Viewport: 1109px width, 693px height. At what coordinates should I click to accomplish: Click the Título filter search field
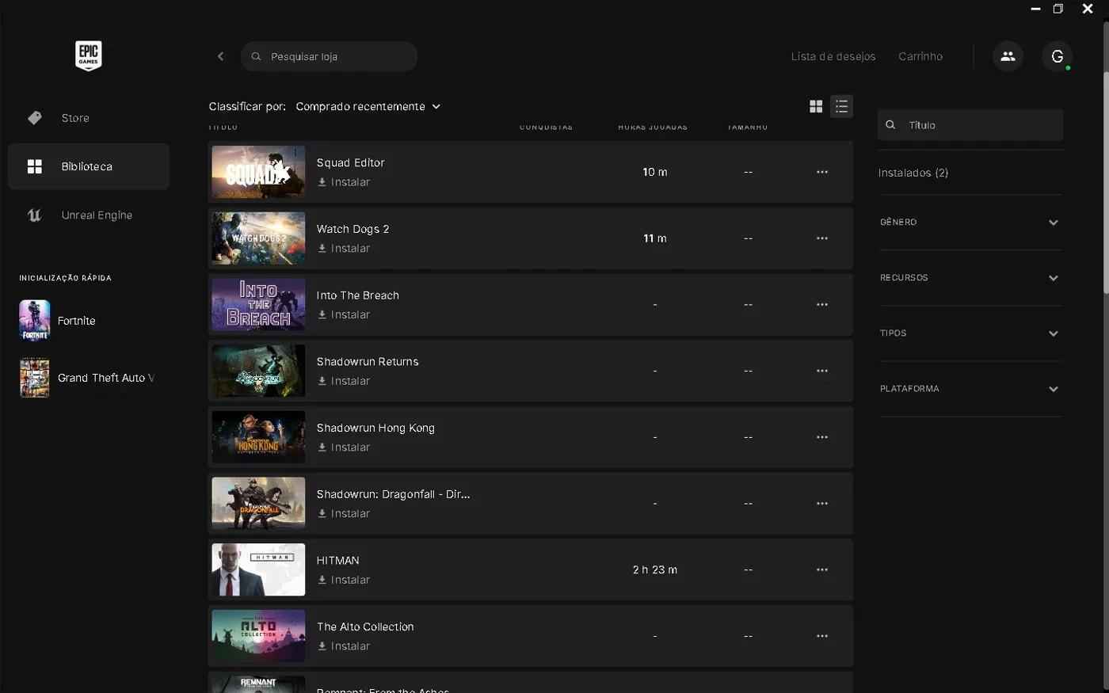pyautogui.click(x=970, y=125)
